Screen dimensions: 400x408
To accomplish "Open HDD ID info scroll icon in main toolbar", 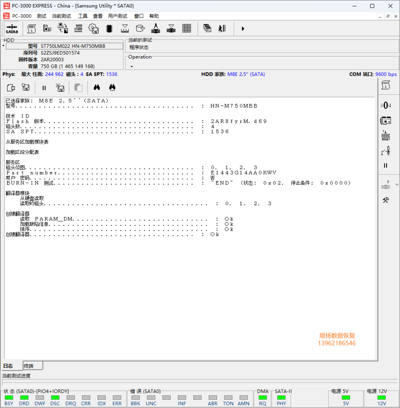I will tap(32, 29).
